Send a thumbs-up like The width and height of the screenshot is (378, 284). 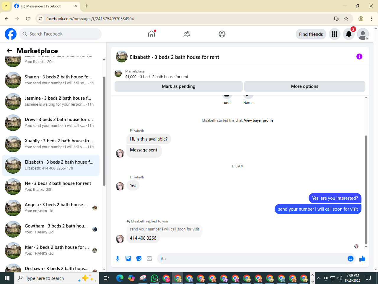click(362, 259)
